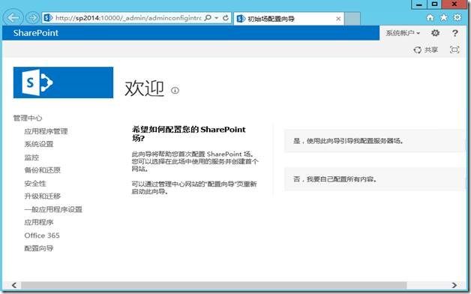
Task: Open 应用程序管理 in left navigation
Action: tap(46, 131)
